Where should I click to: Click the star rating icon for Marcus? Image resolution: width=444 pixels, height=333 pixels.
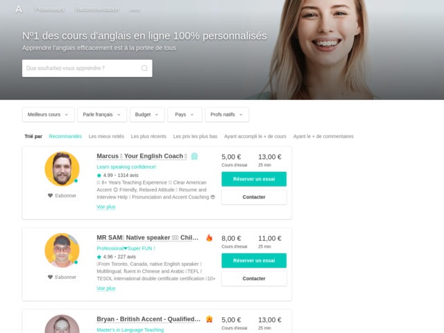tap(99, 176)
